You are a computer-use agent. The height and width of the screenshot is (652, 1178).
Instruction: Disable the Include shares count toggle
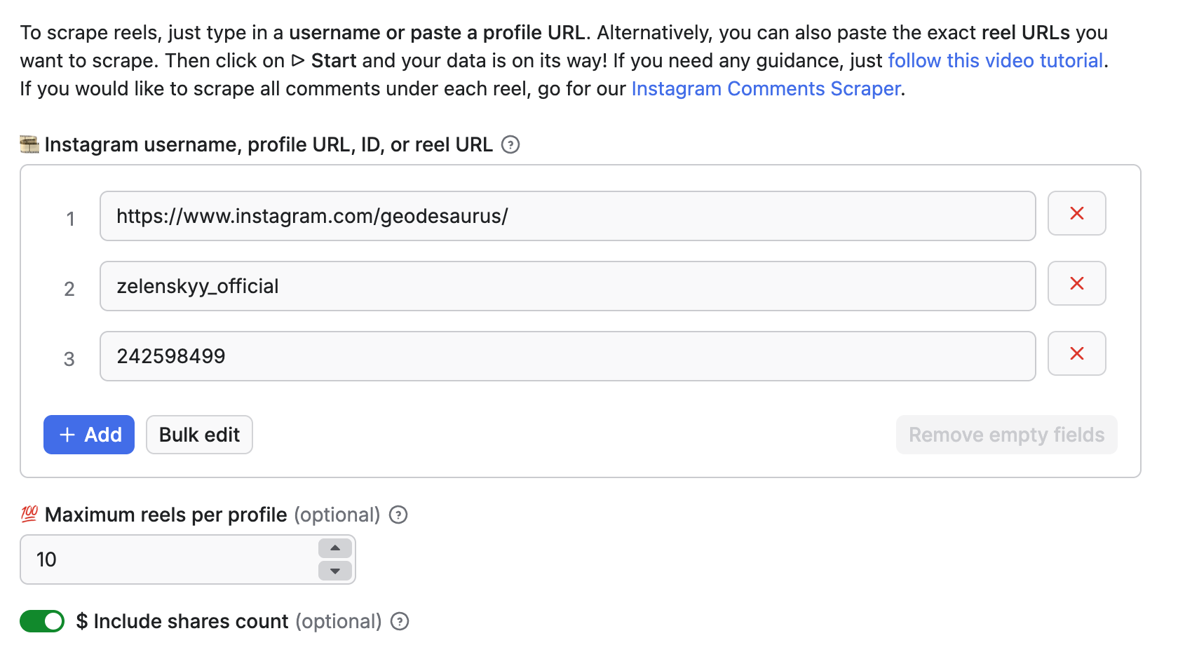click(42, 621)
